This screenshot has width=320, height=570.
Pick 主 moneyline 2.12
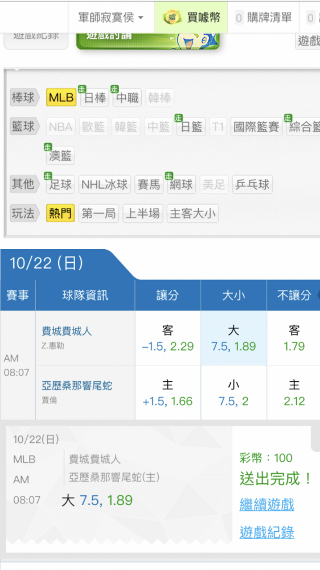[294, 393]
